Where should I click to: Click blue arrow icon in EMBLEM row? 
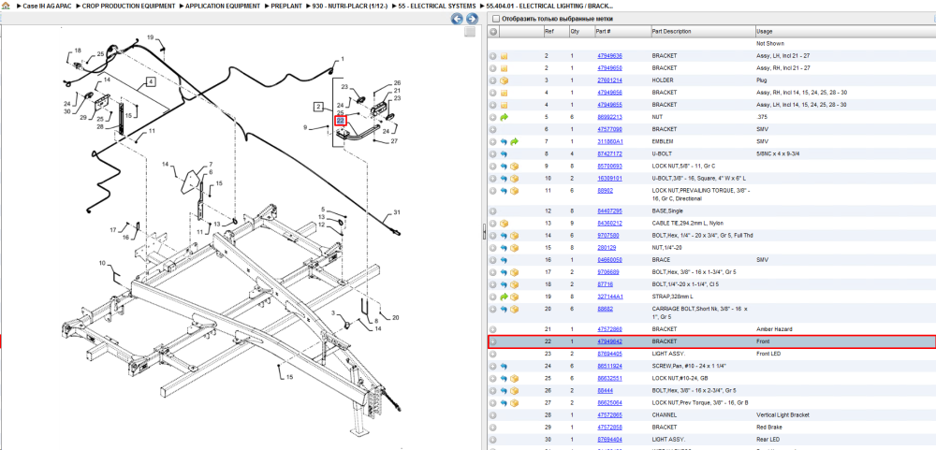point(504,141)
